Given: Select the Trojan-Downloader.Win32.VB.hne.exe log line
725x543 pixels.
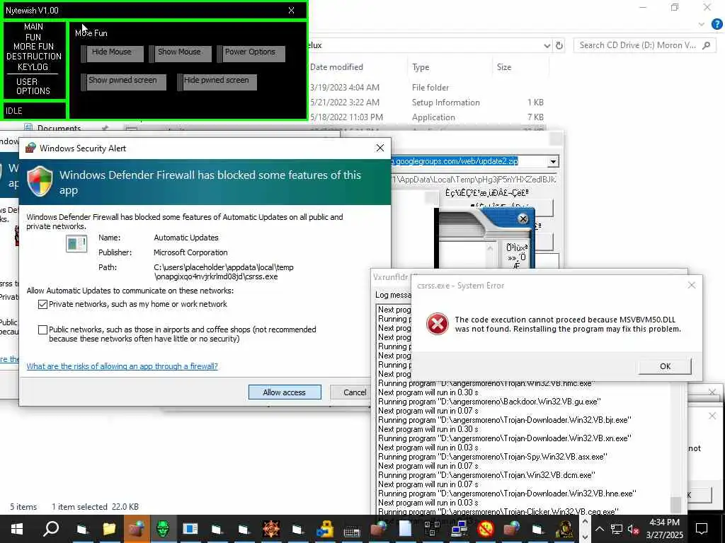Looking at the screenshot, I should 507,494.
